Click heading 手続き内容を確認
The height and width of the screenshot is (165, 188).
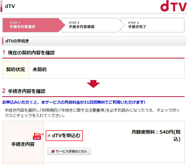click(27, 91)
